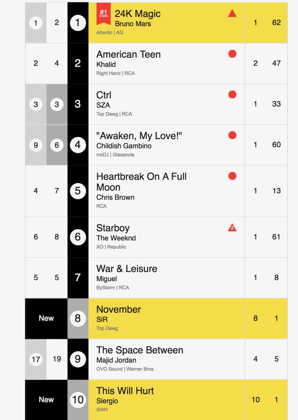The height and width of the screenshot is (420, 298).
Task: Click the rank 6 circle for Starboy
Action: point(78,237)
